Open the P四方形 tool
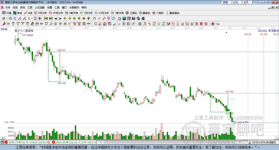 [x=41, y=13]
